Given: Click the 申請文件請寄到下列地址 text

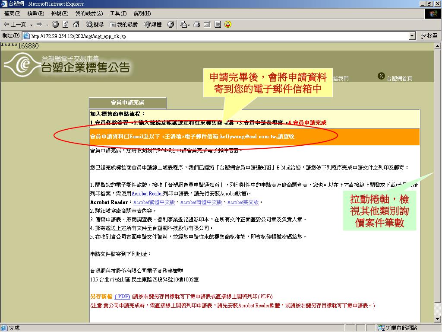Looking at the screenshot, I should point(121,254).
